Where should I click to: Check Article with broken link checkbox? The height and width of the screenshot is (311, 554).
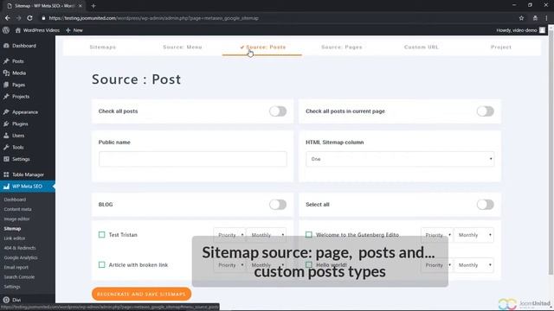pos(102,265)
